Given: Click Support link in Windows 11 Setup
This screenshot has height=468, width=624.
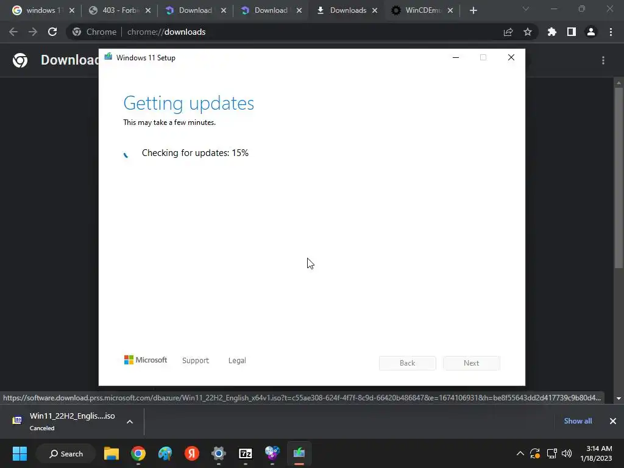Looking at the screenshot, I should (196, 361).
